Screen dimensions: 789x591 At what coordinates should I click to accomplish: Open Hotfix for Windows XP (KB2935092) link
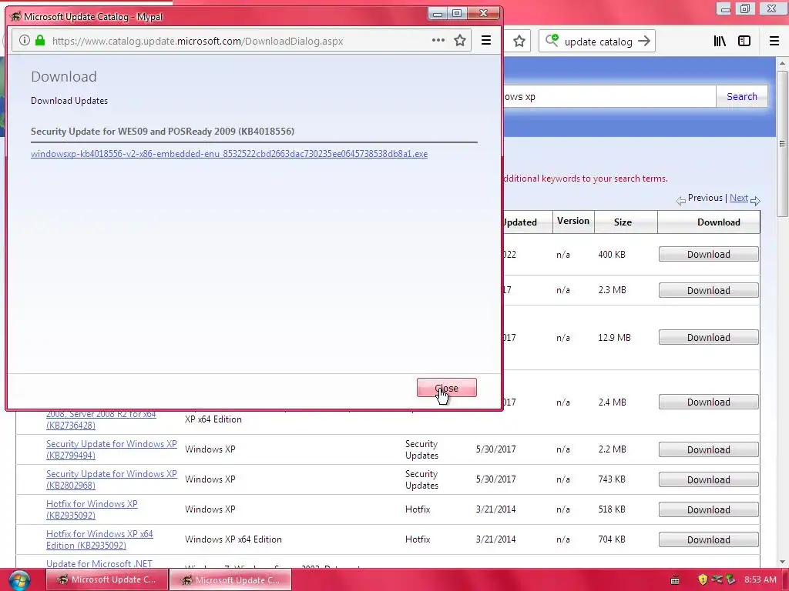92,509
